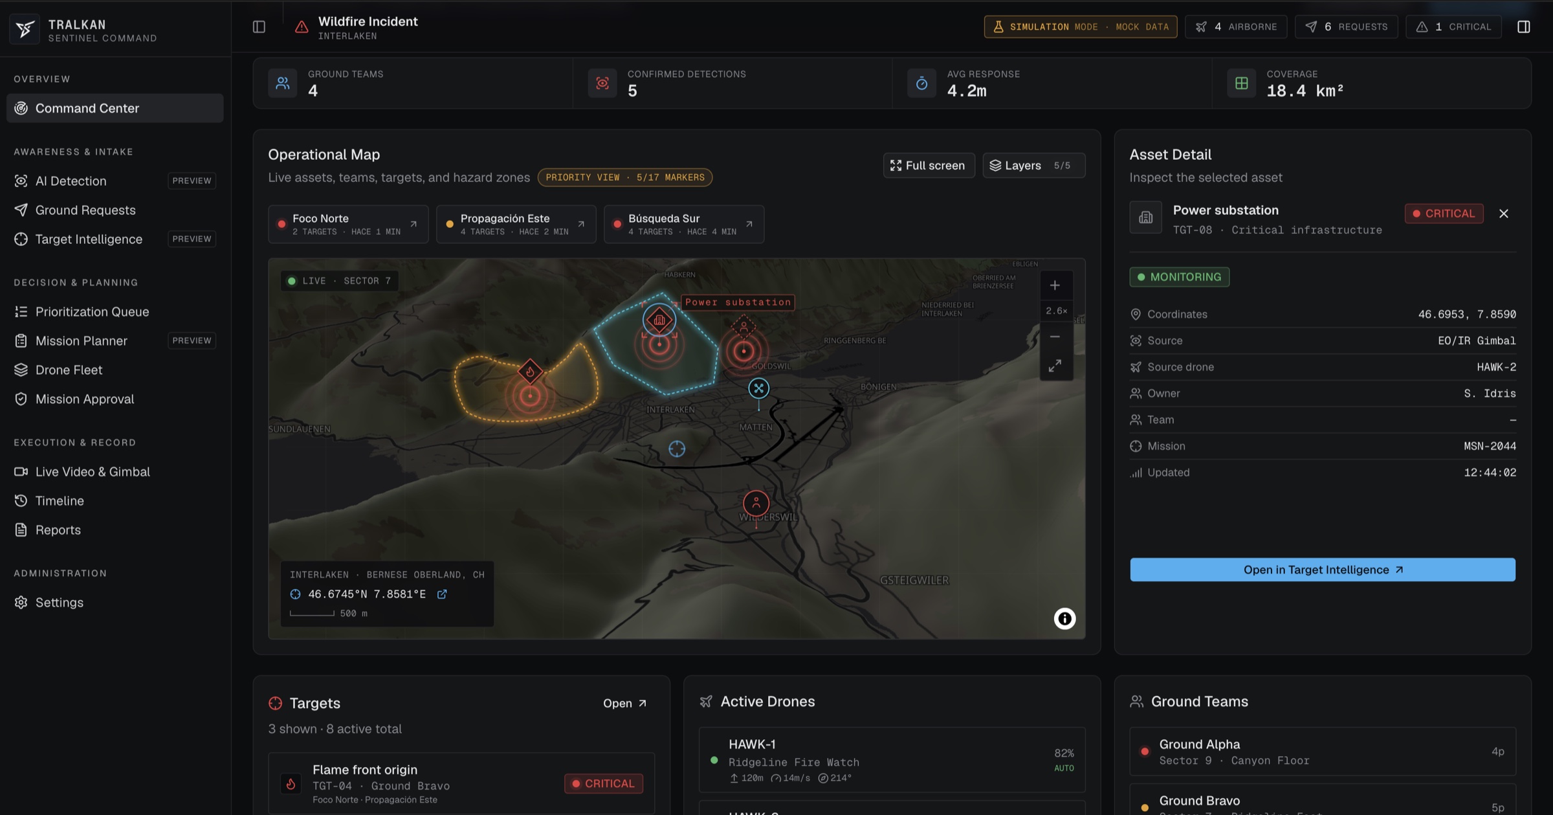Click the 1 Critical header button

click(1453, 27)
